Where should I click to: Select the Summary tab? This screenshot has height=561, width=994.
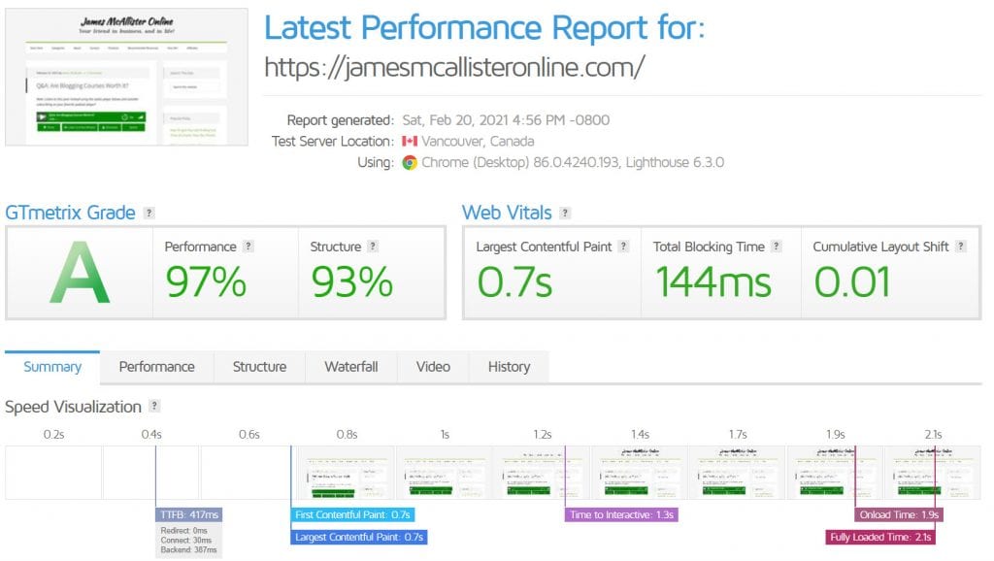coord(52,367)
